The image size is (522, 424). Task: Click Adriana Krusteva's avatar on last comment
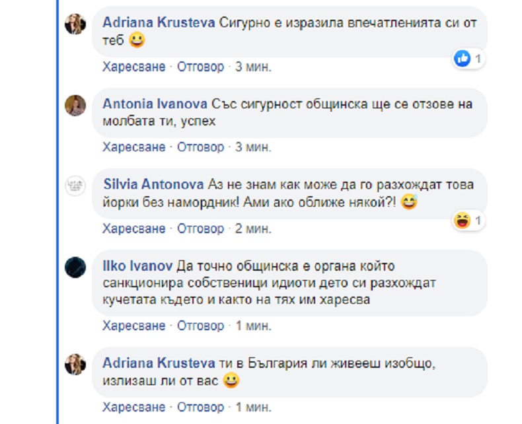coord(75,364)
